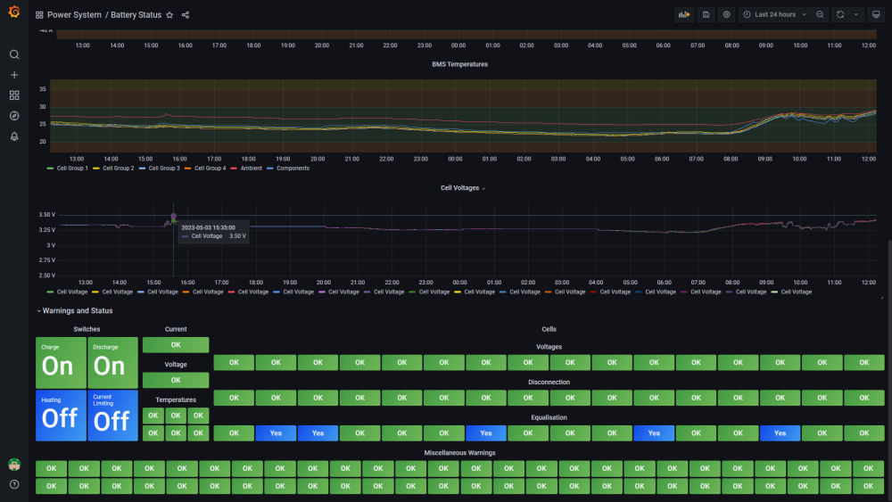Open the Dashboards grid icon in sidebar

tap(14, 95)
